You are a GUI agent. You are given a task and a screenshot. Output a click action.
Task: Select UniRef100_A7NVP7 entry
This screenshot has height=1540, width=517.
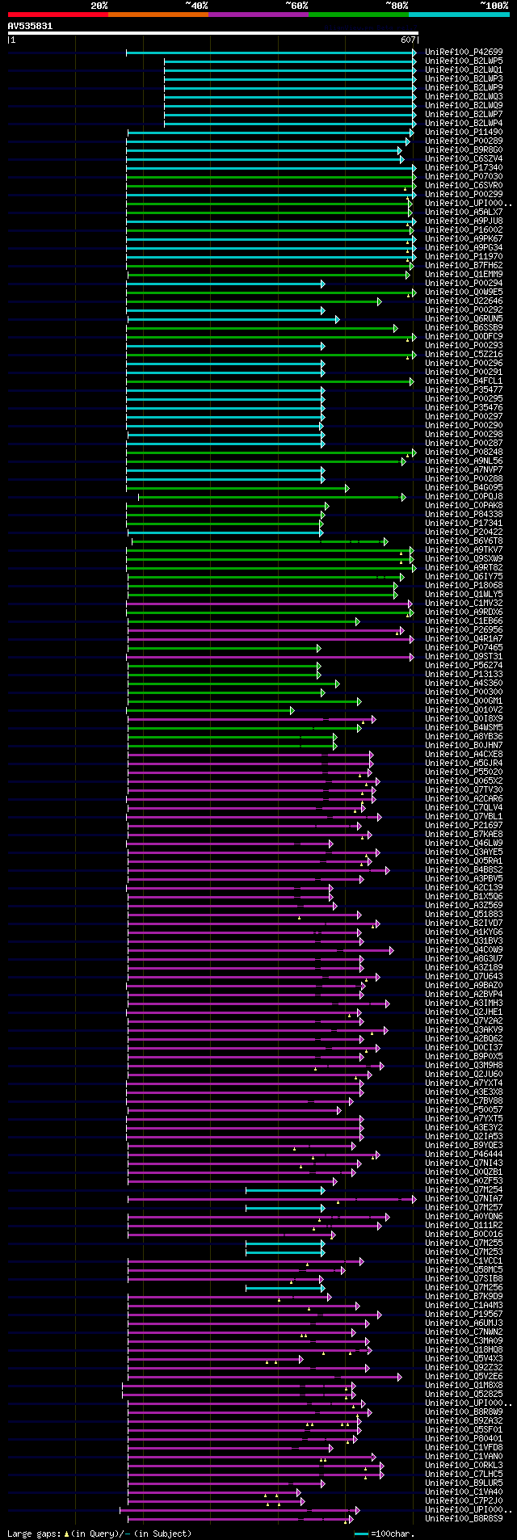pyautogui.click(x=464, y=469)
